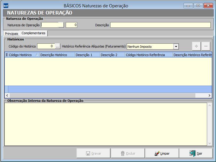Click the Descrição Histórico column header
Image resolution: width=216 pixels, height=162 pixels.
click(54, 55)
